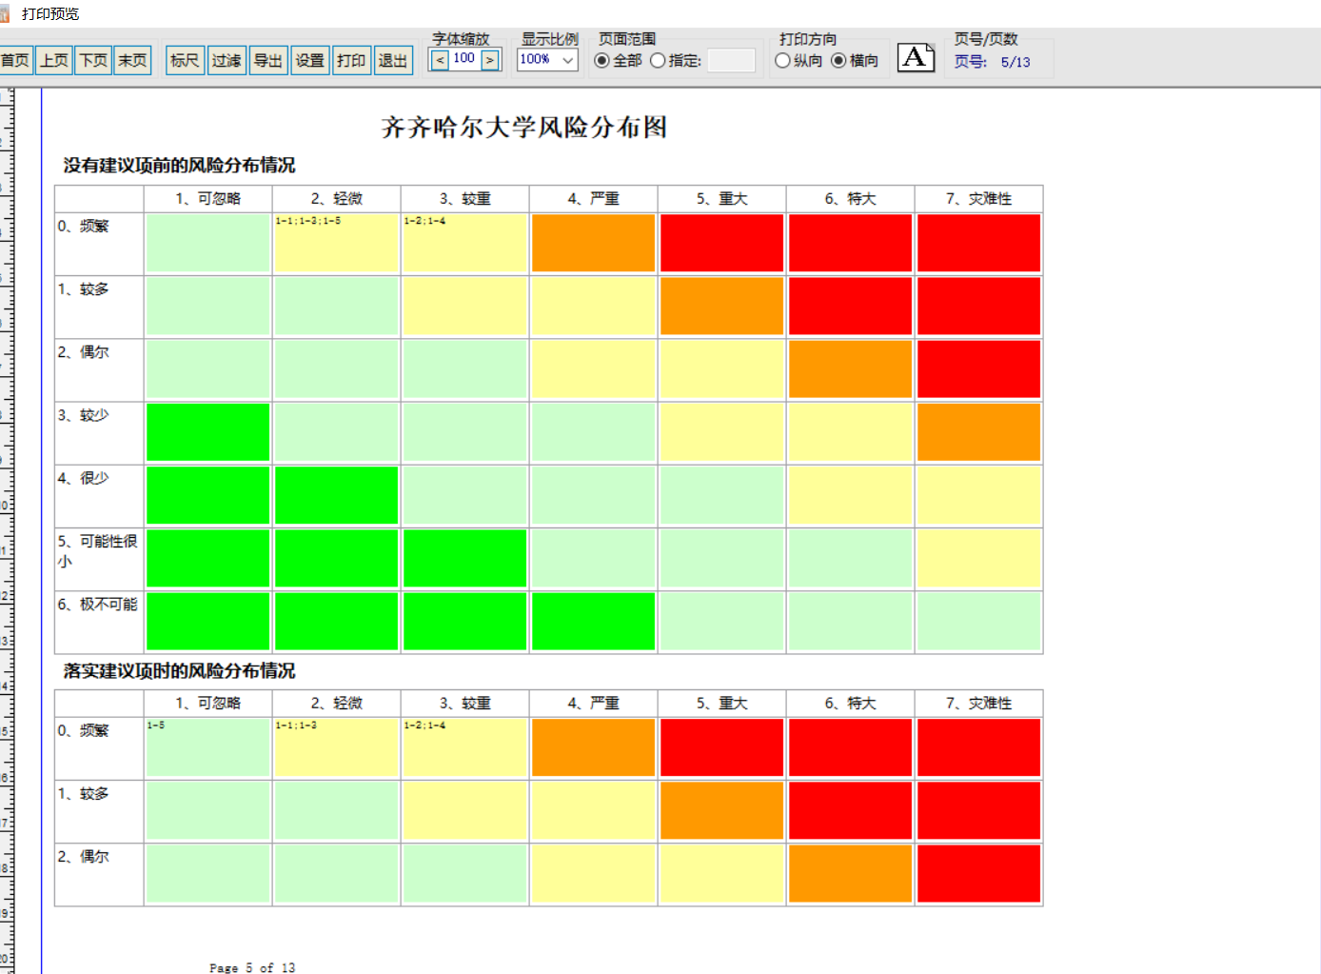1321x974 pixels.
Task: Click bright green cell in upper 3、较少 row
Action: pyautogui.click(x=208, y=432)
